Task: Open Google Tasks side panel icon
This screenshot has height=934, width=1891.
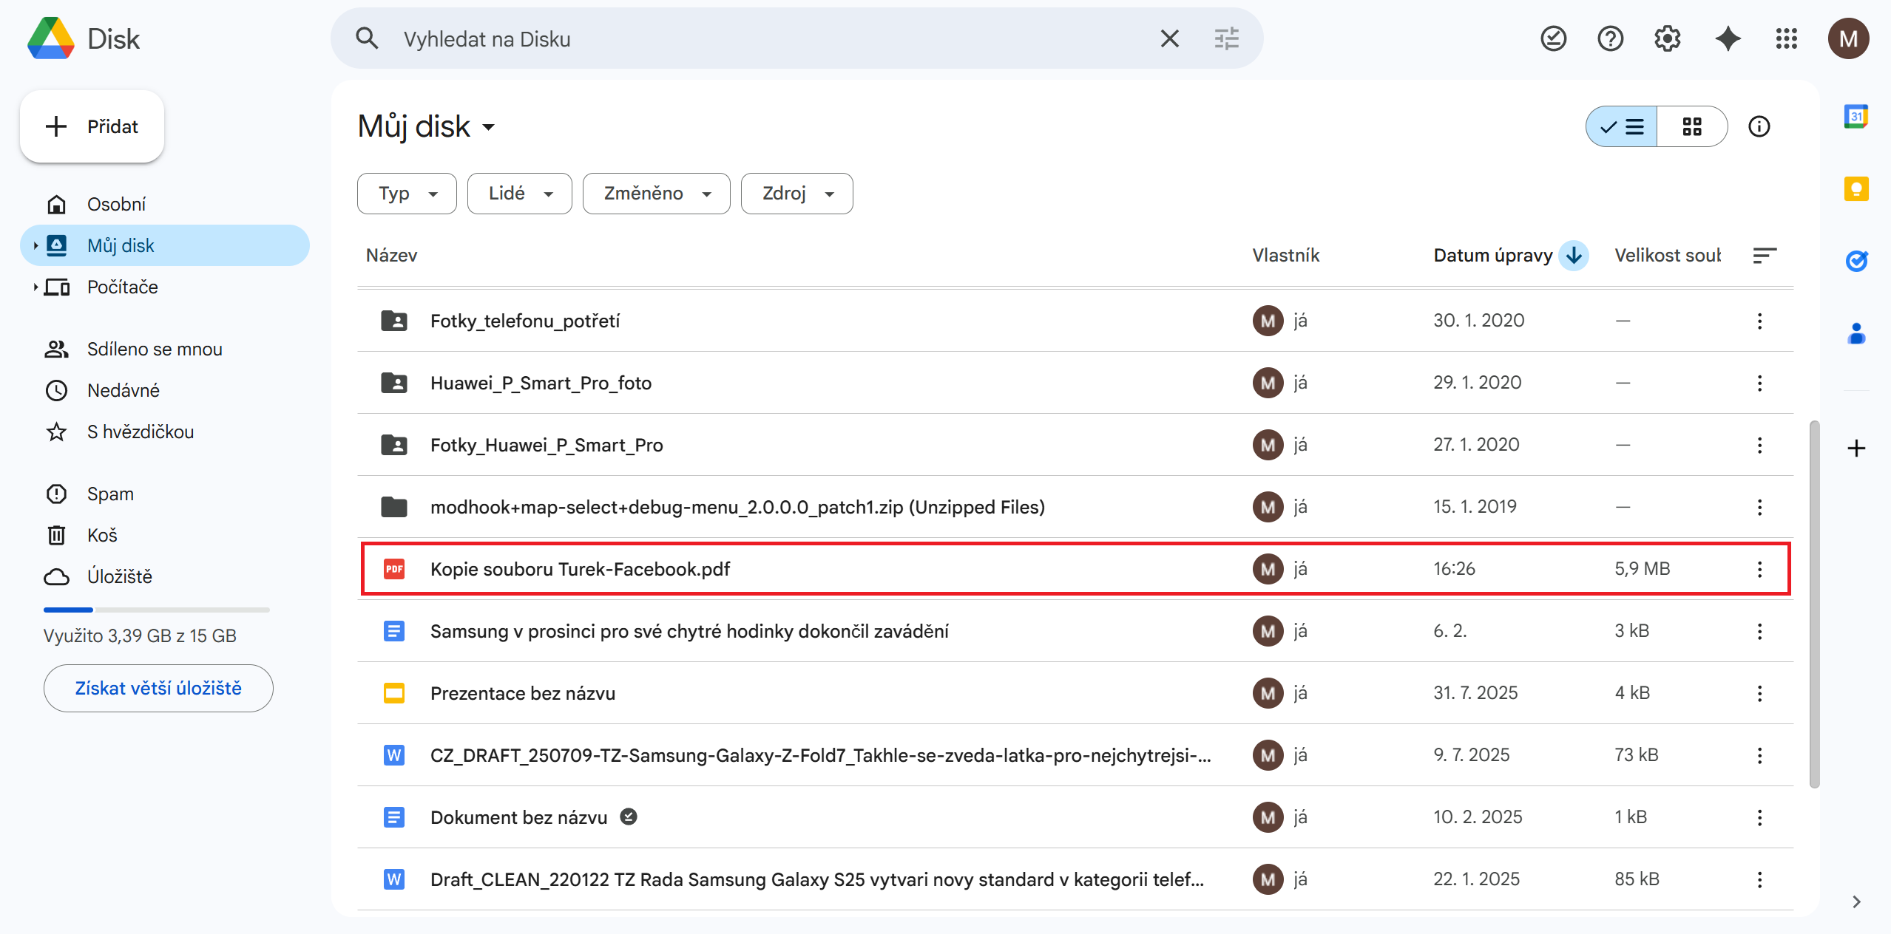Action: pyautogui.click(x=1856, y=261)
